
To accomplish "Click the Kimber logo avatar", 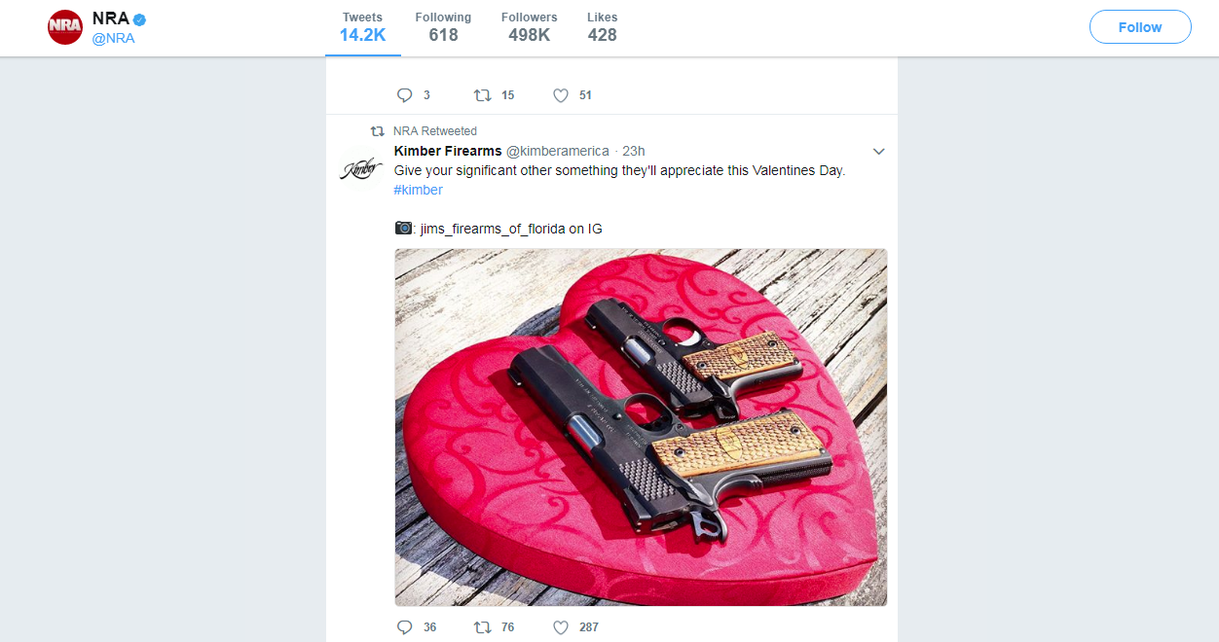I will pyautogui.click(x=357, y=167).
